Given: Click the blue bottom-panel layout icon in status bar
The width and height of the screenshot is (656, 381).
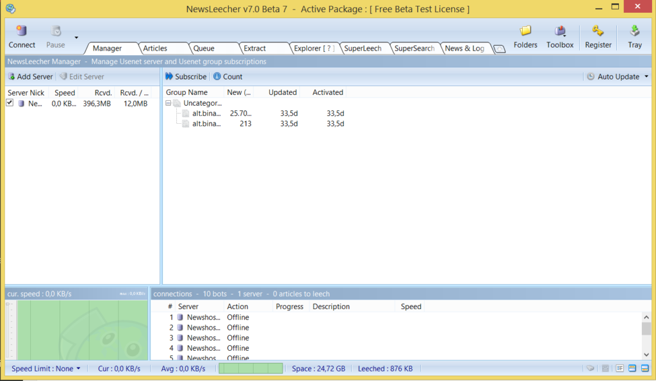Looking at the screenshot, I should pyautogui.click(x=644, y=368).
